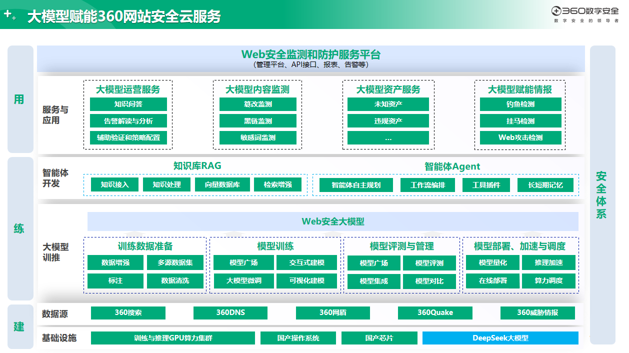Click the 智能体自主规划 block
Viewport: 629px width, 353px height.
pyautogui.click(x=355, y=185)
